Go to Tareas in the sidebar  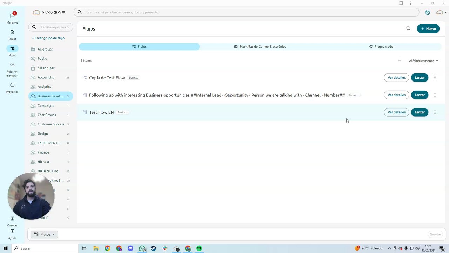pyautogui.click(x=12, y=35)
